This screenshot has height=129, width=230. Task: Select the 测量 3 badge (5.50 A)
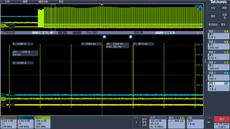click(x=218, y=55)
